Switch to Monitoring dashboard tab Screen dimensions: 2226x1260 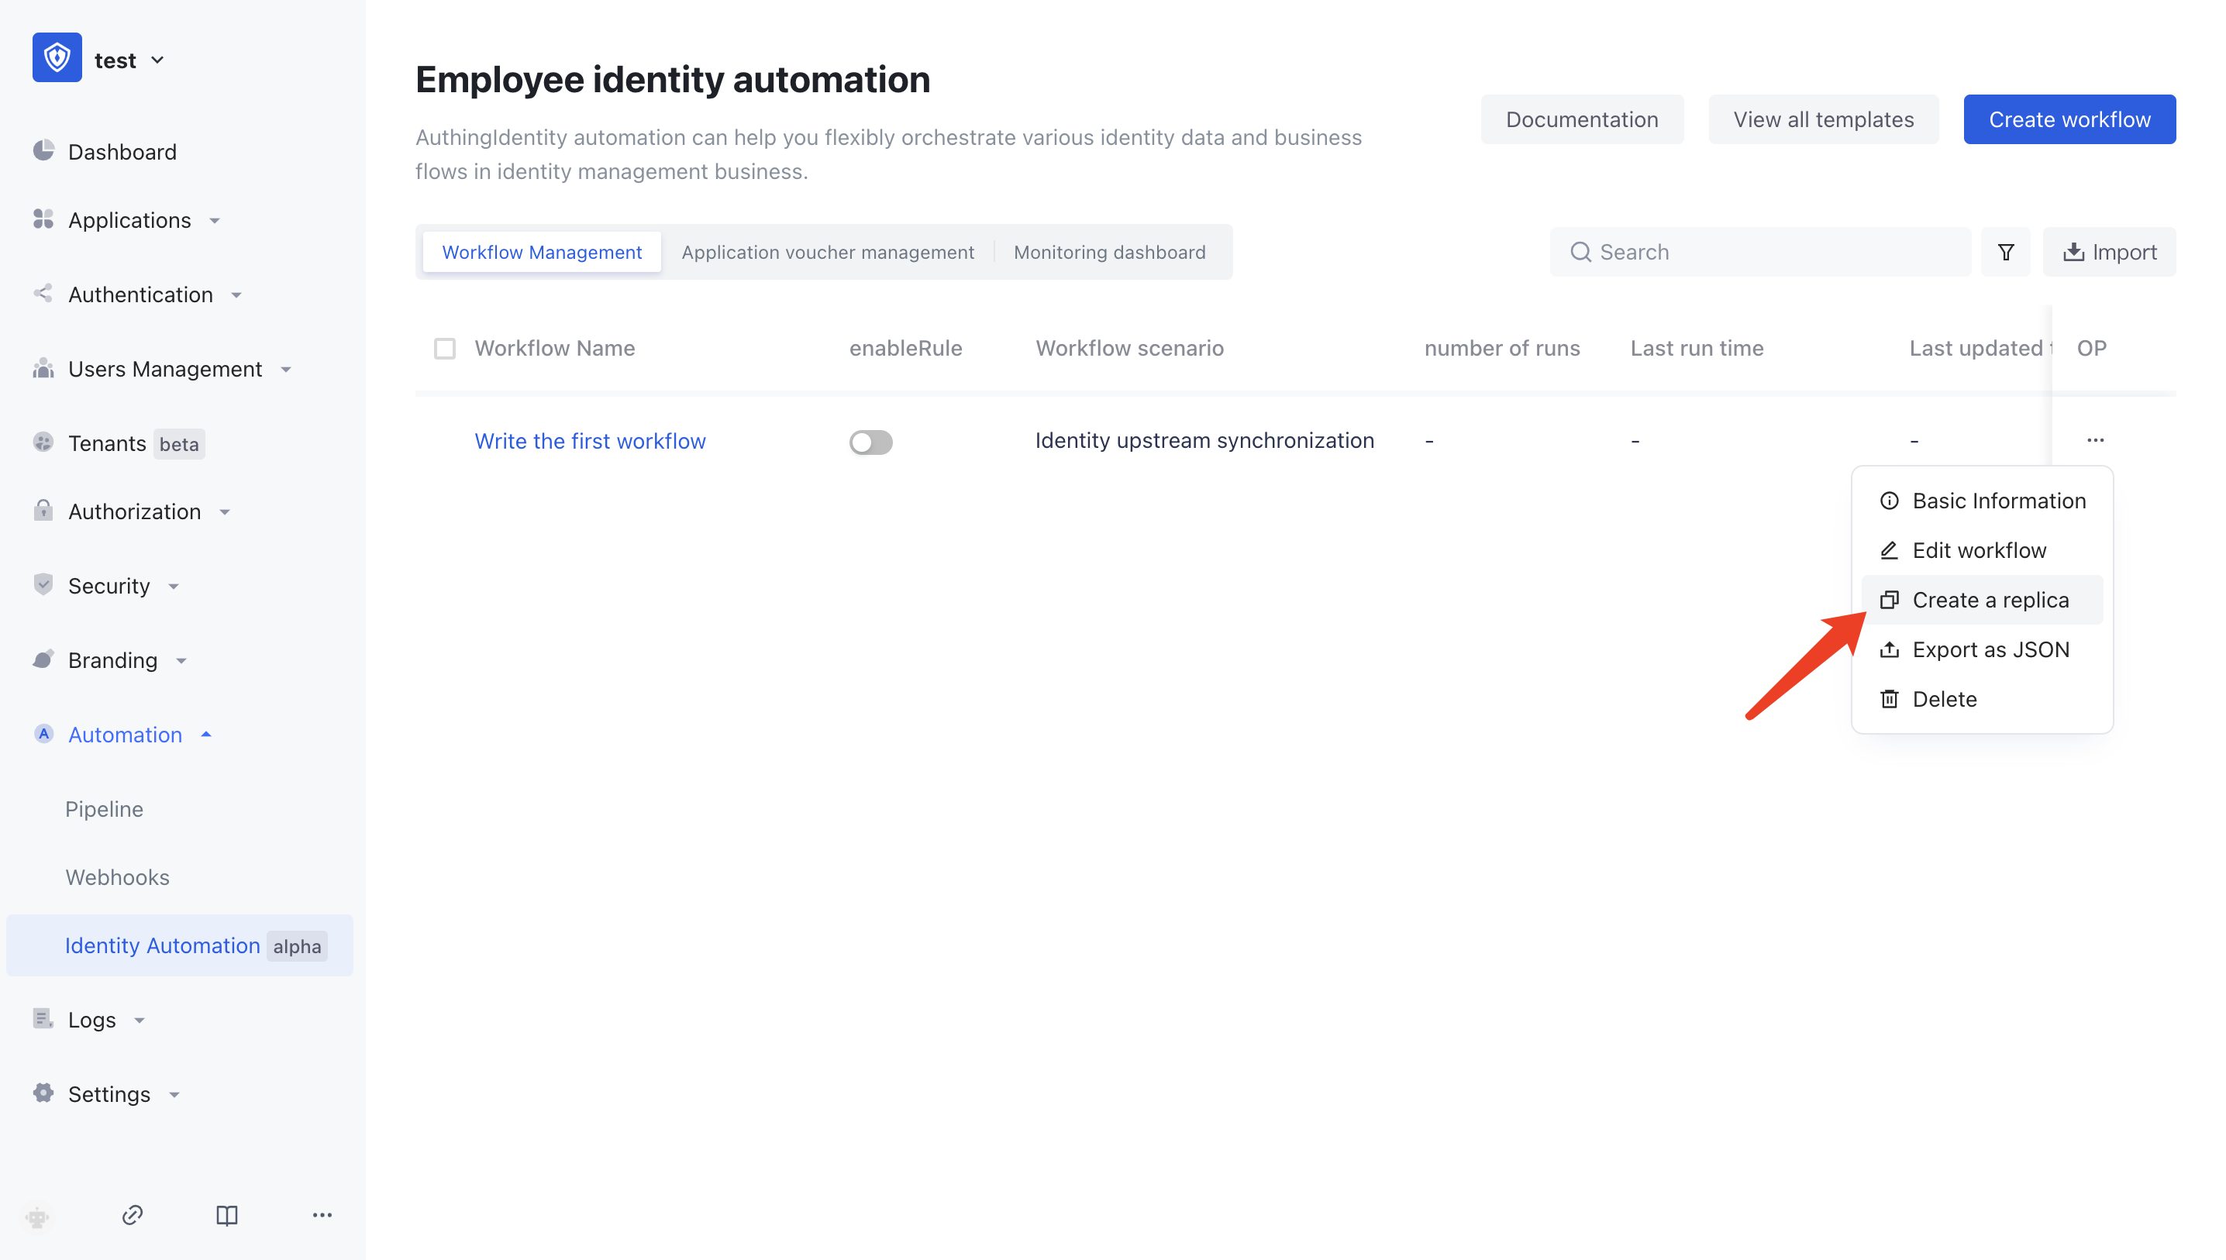[1108, 252]
